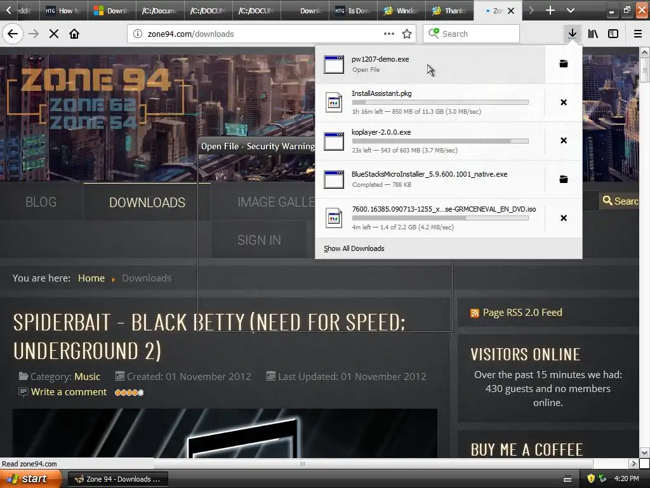Open the list all tabs dropdown arrow

tap(571, 10)
